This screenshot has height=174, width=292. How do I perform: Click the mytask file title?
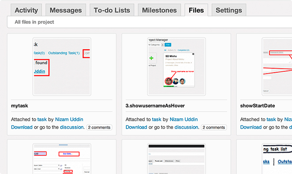pyautogui.click(x=19, y=106)
